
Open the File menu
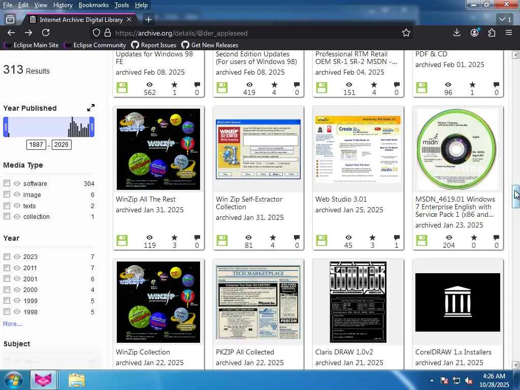tap(7, 5)
